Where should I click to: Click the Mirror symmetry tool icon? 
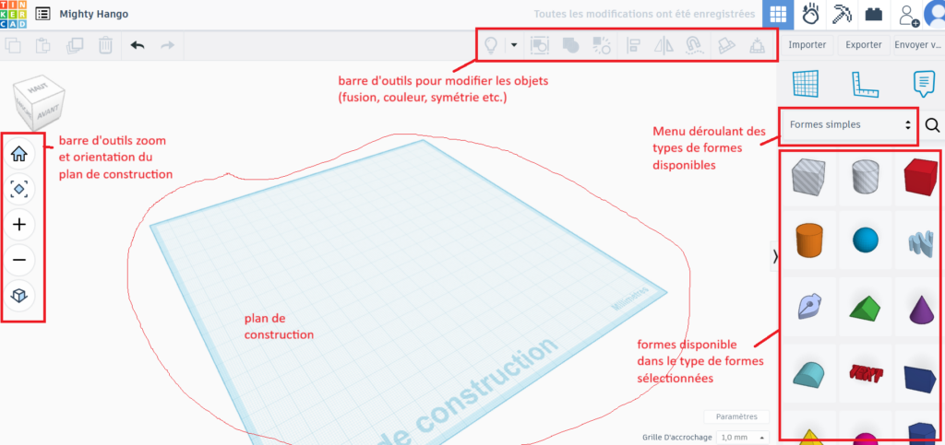(x=664, y=44)
